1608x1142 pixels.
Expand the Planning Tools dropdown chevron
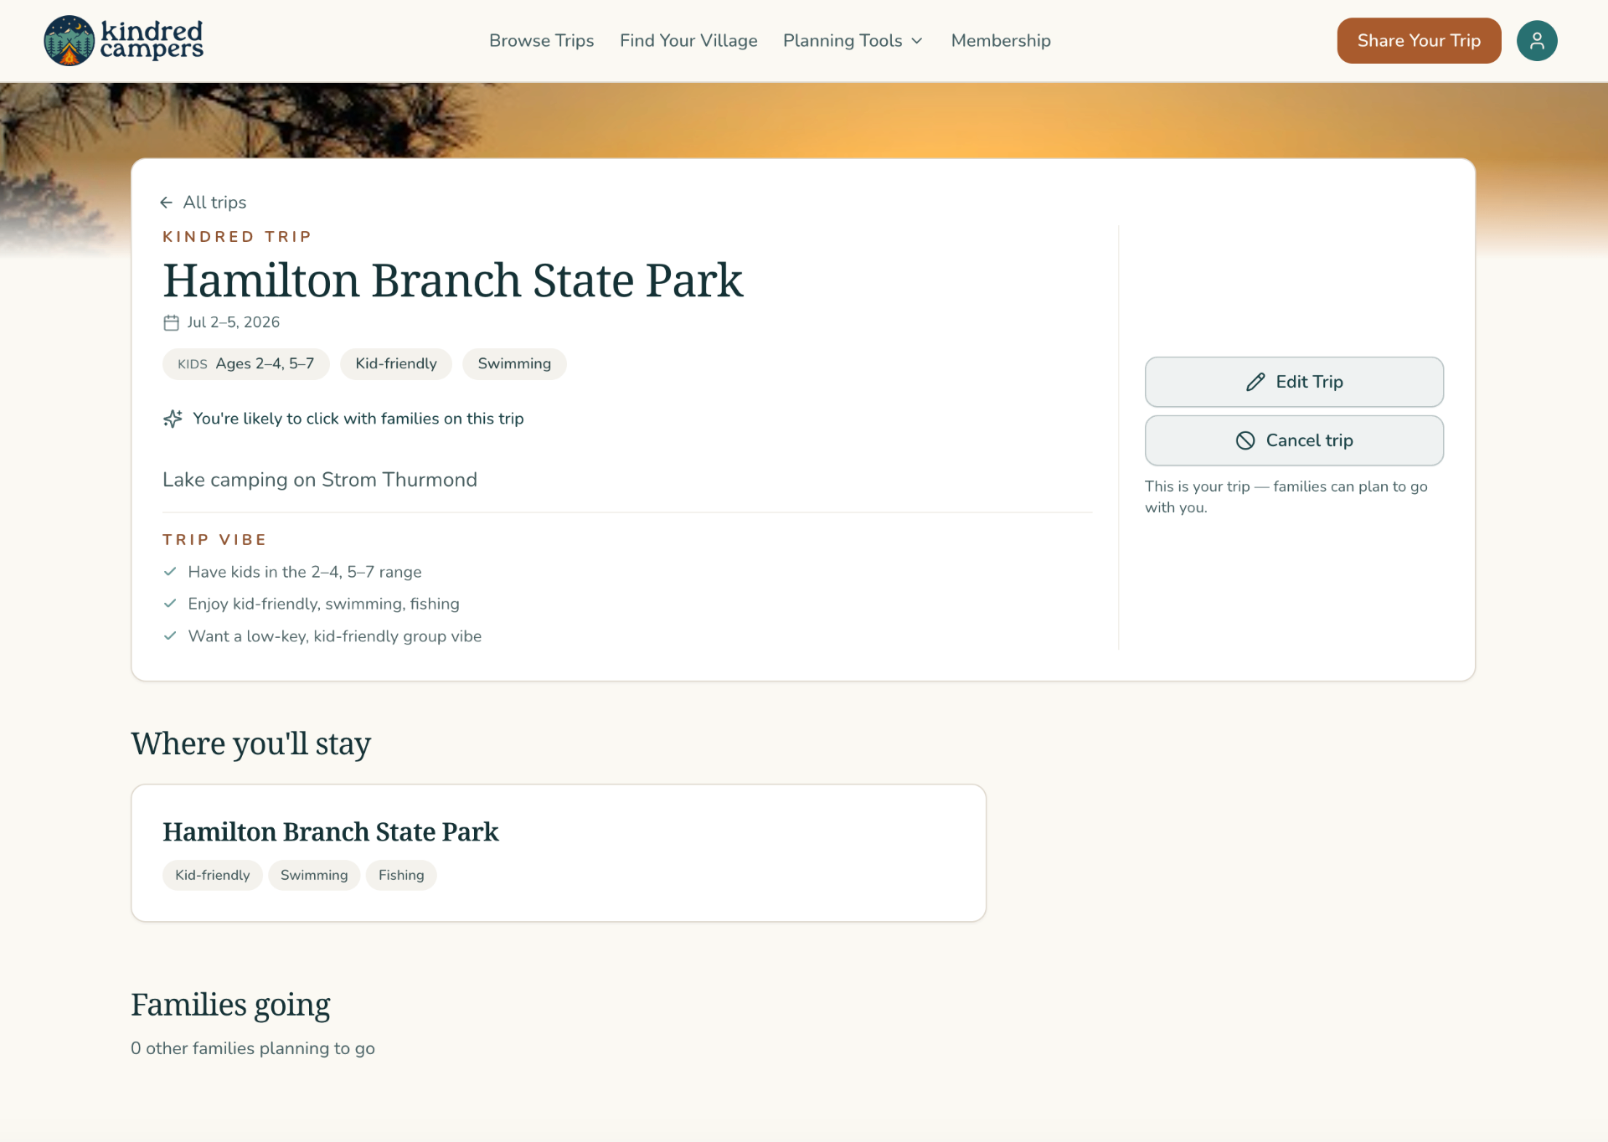[917, 41]
